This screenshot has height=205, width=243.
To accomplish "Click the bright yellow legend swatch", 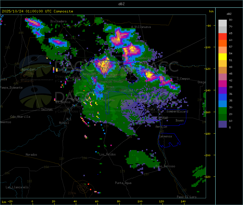I will 222,57.
